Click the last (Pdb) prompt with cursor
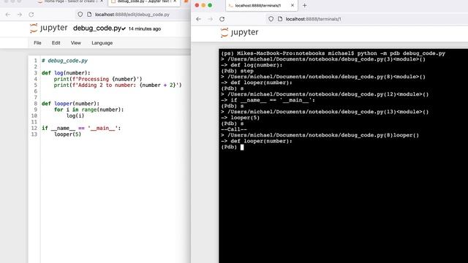 pos(233,147)
